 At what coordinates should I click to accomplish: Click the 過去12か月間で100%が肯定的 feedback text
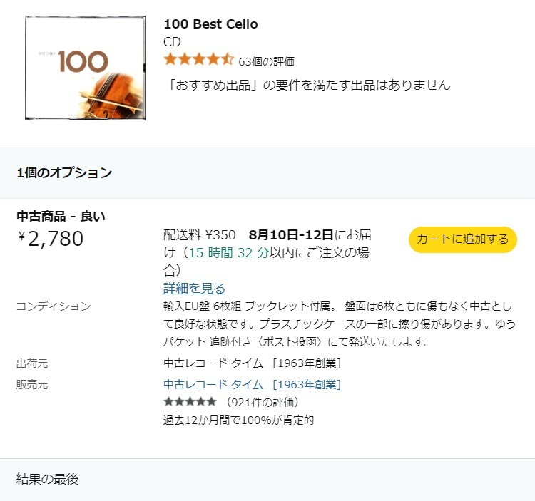238,420
